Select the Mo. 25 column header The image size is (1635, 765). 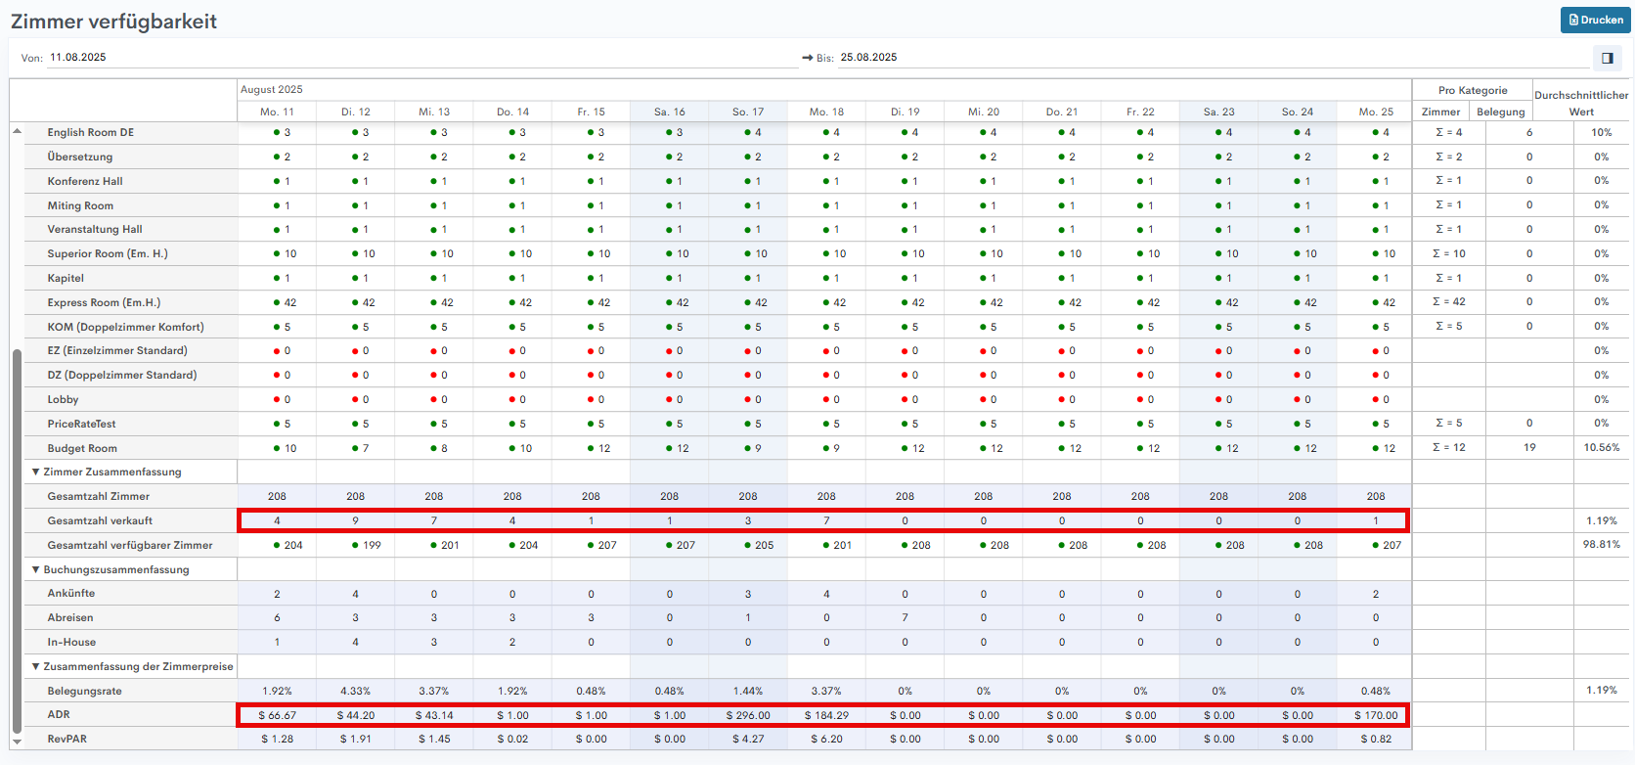click(1375, 112)
